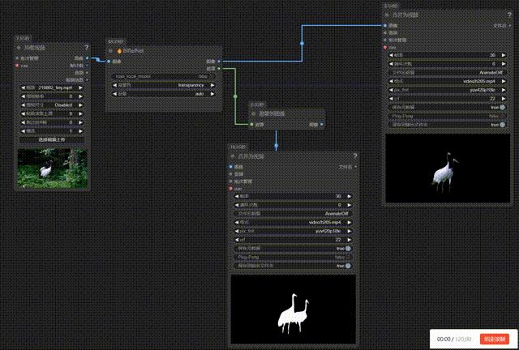Click the forest crane video preview thumbnail
Viewport: 519px width, 350px height.
point(53,169)
